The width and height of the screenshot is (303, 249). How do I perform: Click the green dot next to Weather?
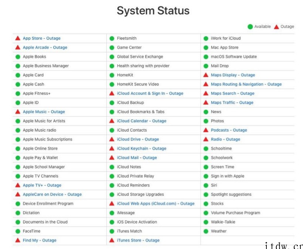click(206, 231)
